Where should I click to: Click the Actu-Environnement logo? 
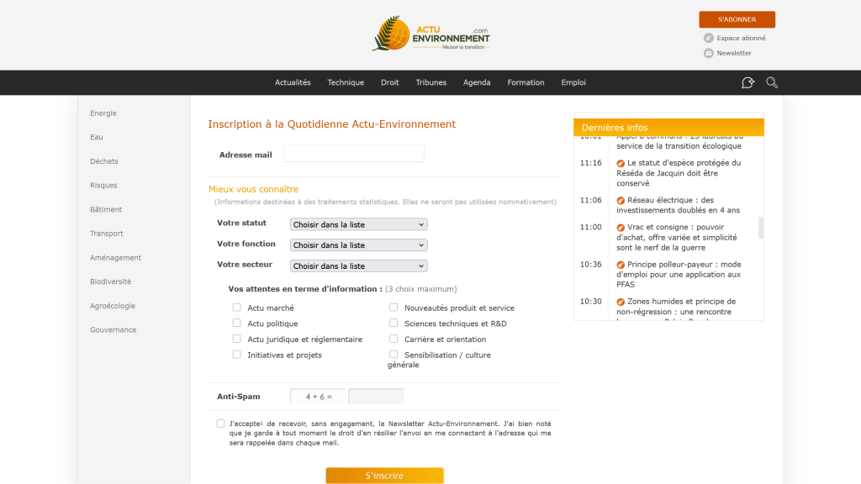tap(431, 34)
